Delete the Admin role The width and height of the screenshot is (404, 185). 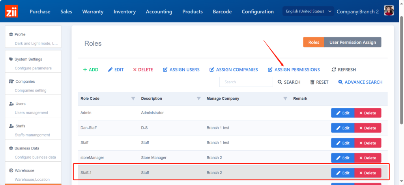coord(368,113)
